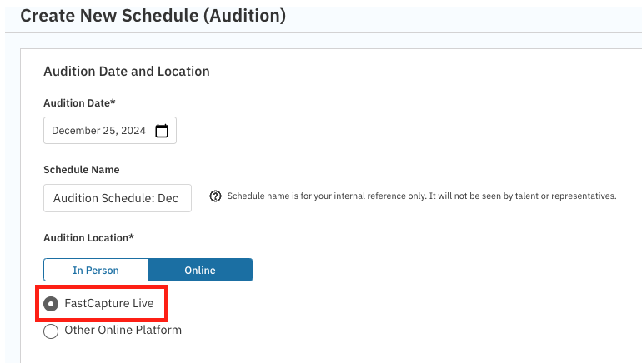Choose the Other Online Platform radio button
The image size is (642, 363).
[51, 331]
